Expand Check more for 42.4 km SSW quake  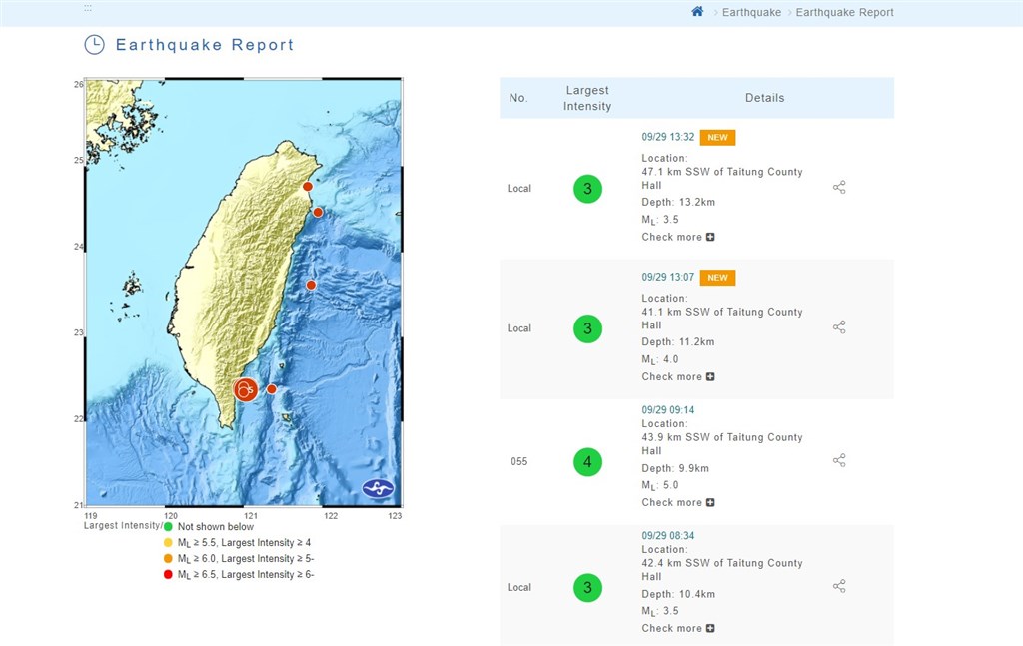[678, 628]
